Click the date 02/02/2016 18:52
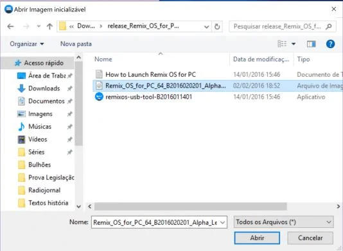The width and height of the screenshot is (343, 251). [256, 86]
